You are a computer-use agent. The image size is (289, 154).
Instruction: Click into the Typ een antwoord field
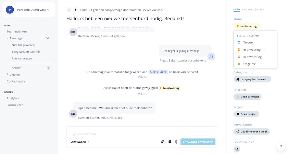pos(142,134)
